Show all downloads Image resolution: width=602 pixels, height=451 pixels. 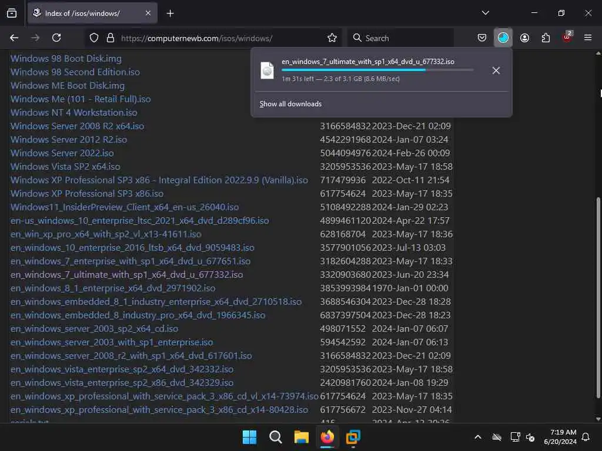coord(290,104)
